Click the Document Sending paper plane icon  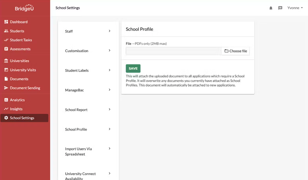point(6,88)
